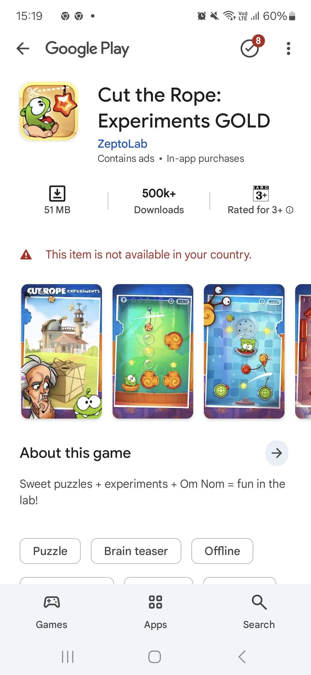This screenshot has height=675, width=311.
Task: Open the three-dot overflow menu
Action: (x=288, y=48)
